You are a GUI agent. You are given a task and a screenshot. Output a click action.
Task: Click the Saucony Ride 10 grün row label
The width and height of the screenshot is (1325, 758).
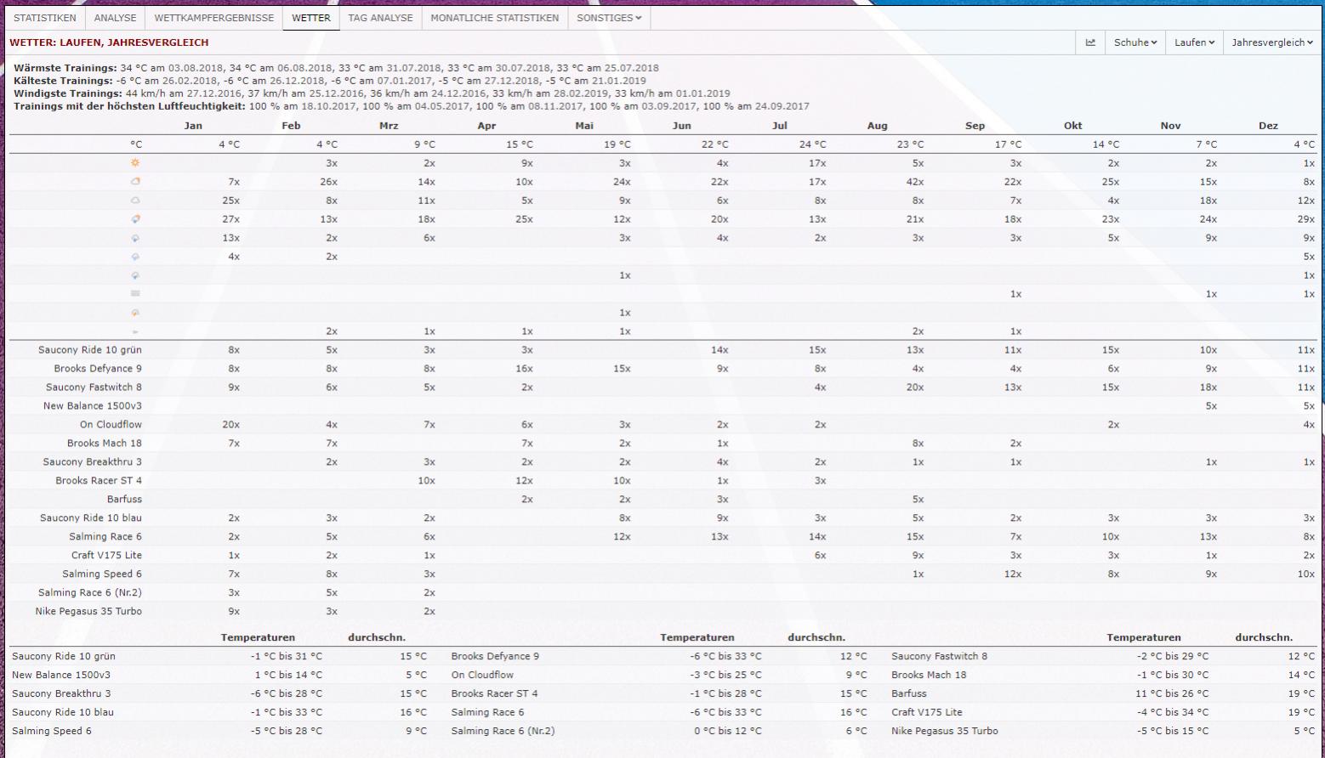89,350
